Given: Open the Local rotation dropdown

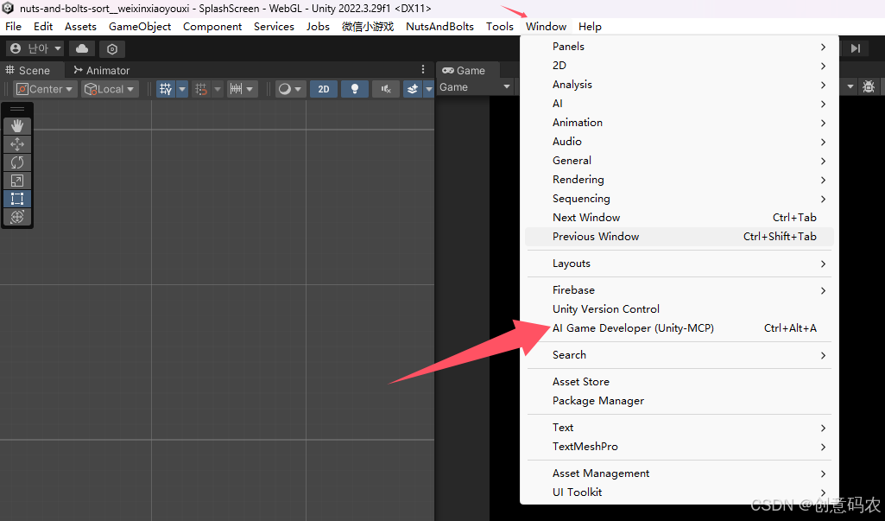Looking at the screenshot, I should pyautogui.click(x=110, y=89).
